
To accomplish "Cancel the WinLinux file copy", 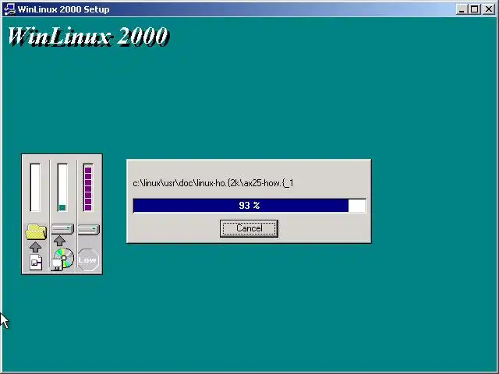I will click(x=249, y=228).
